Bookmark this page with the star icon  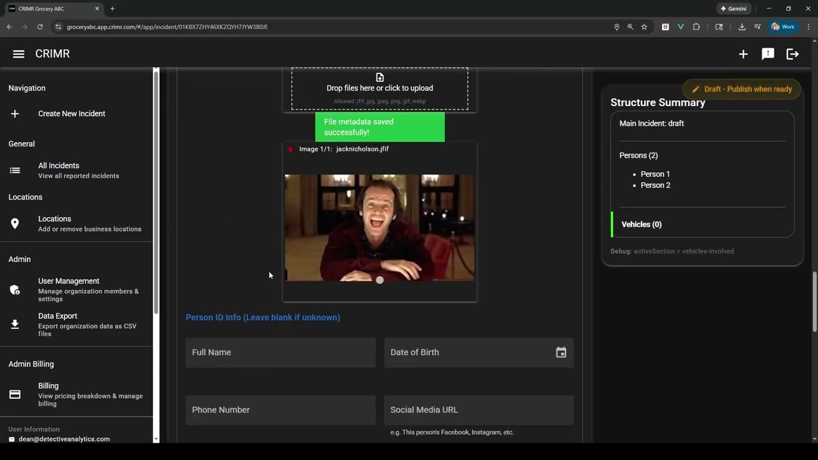(644, 27)
